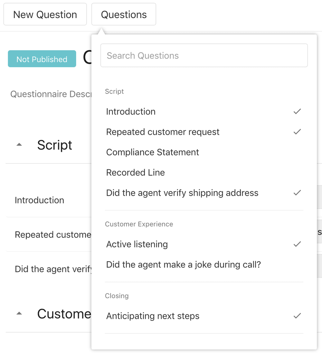The image size is (322, 354).
Task: Click the checkmark next to Introduction
Action: point(297,111)
